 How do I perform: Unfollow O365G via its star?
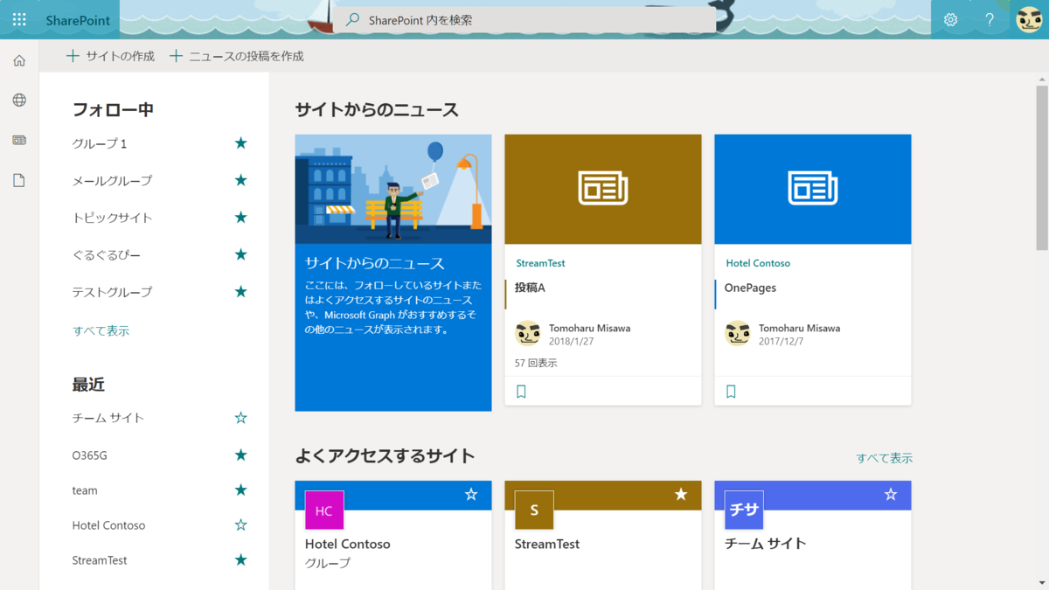coord(241,455)
